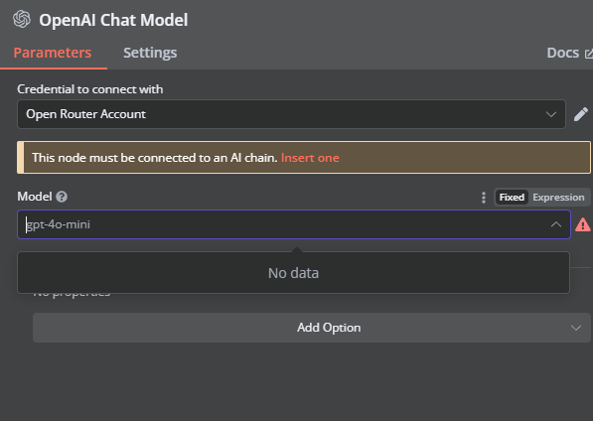Expand the Open Router Account credential dropdown

pos(291,114)
